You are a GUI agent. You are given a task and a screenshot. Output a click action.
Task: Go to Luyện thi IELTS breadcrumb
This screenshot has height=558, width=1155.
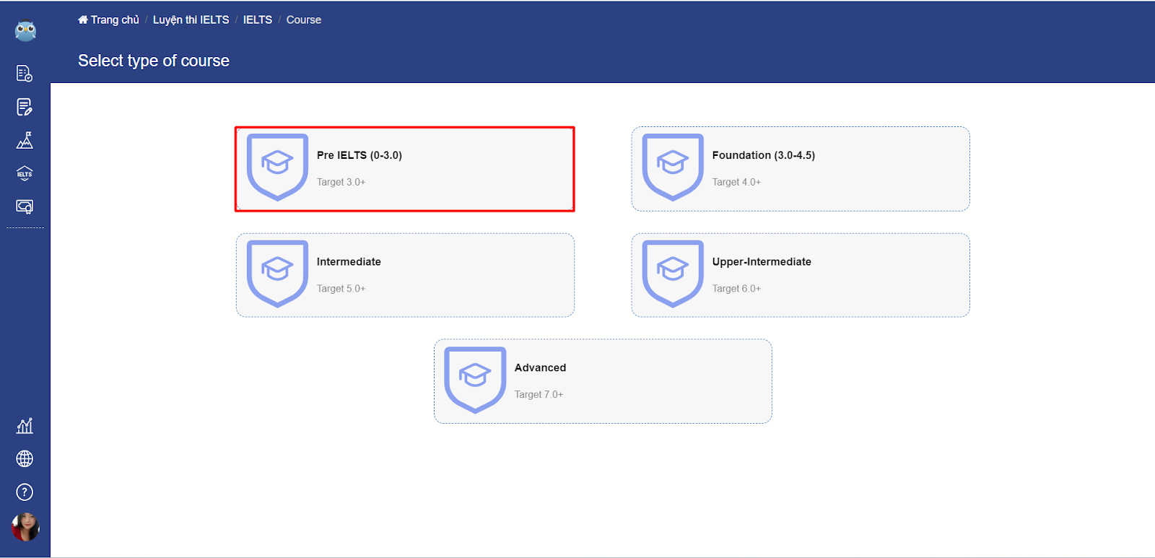191,19
